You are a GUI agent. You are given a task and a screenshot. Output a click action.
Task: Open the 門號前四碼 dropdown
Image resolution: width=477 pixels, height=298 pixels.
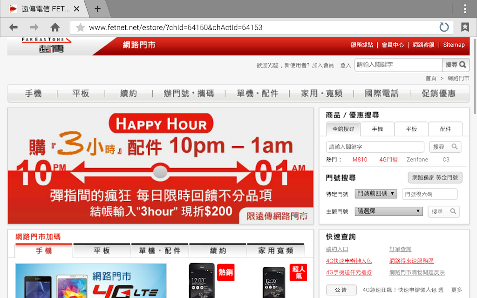coord(376,194)
